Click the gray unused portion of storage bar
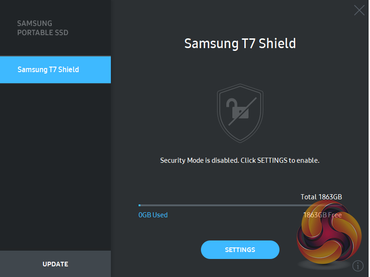 [x=217, y=205]
